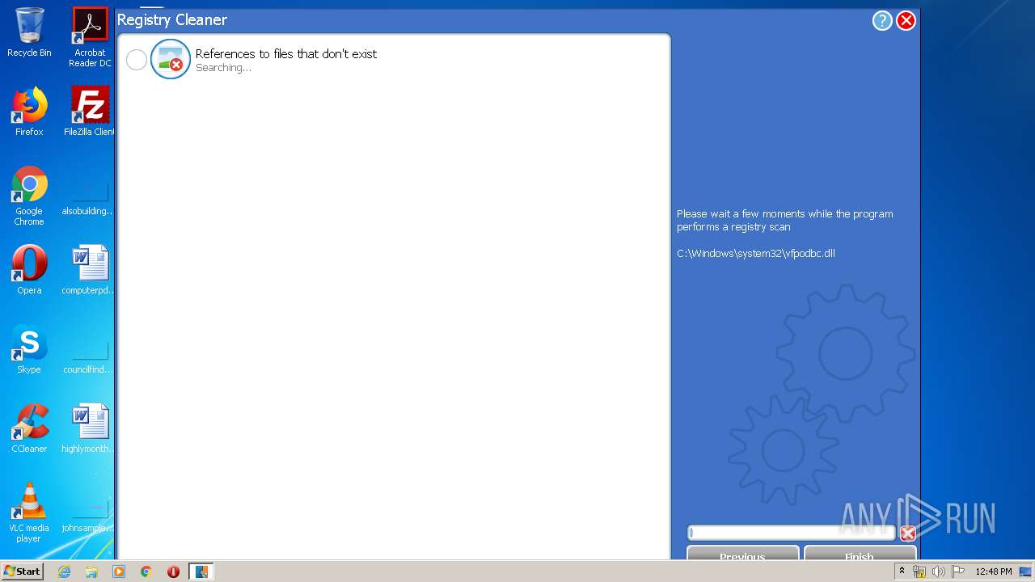Click the taskbar clock 12:48 PM
The image size is (1035, 582).
tap(994, 571)
